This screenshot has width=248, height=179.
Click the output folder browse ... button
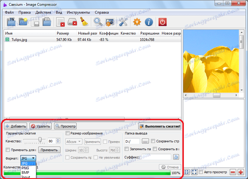(x=145, y=141)
